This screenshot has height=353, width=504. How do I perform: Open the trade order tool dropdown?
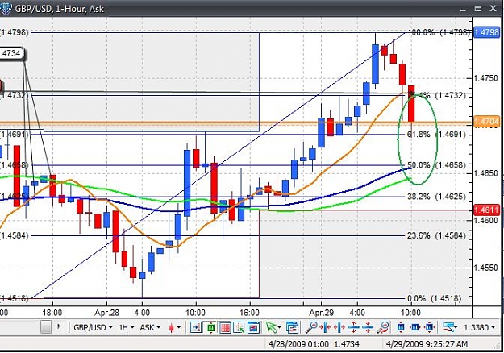point(450,327)
